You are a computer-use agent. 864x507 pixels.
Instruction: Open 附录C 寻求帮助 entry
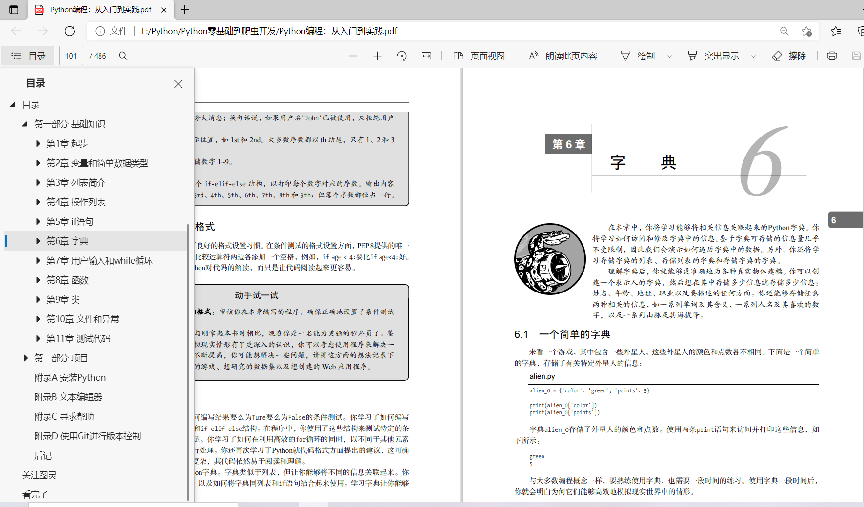tap(64, 416)
